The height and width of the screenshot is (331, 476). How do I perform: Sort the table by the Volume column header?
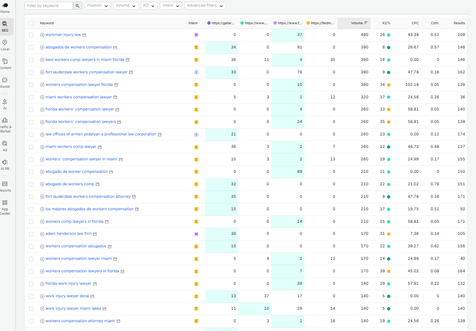click(359, 23)
